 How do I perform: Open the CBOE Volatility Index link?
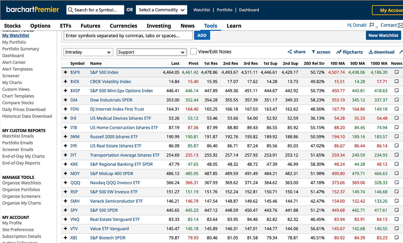[111, 82]
